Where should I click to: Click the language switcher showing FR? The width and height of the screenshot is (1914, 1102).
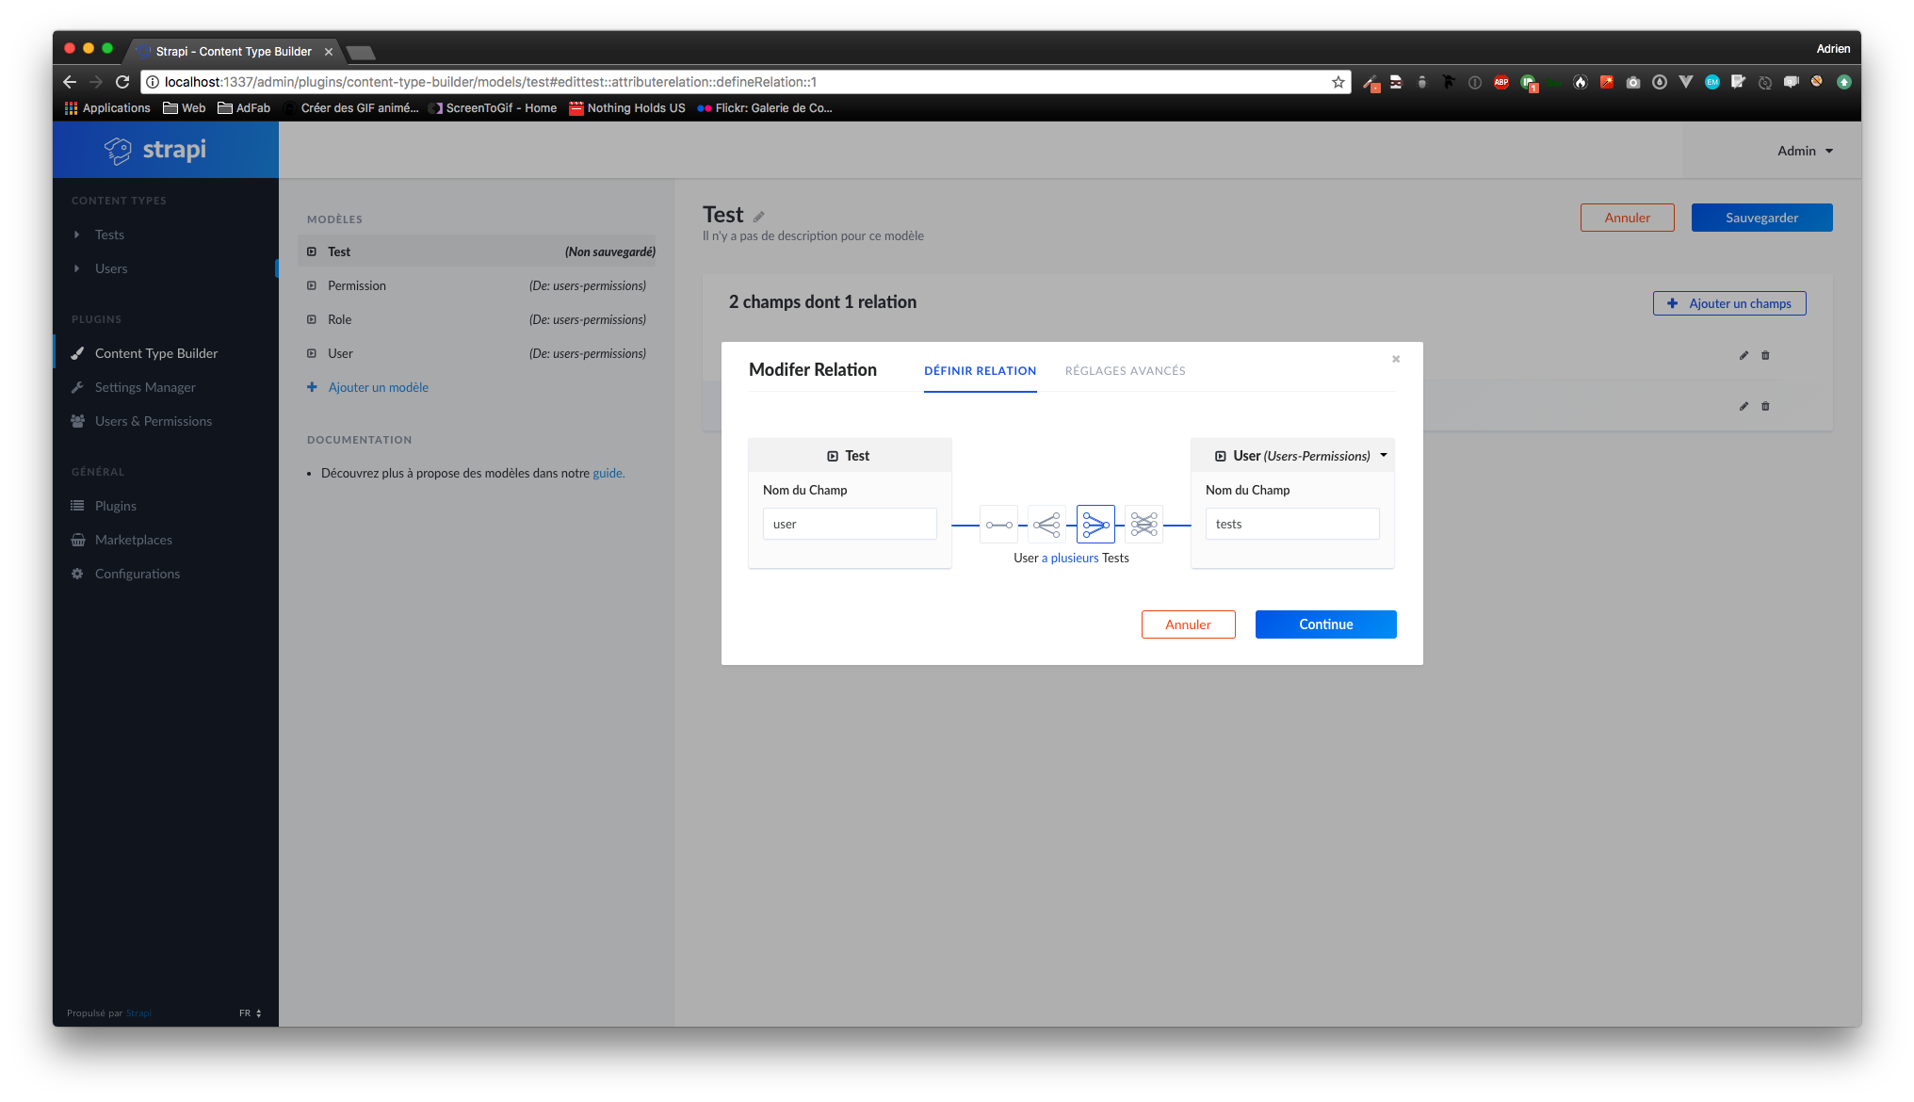pos(249,1013)
